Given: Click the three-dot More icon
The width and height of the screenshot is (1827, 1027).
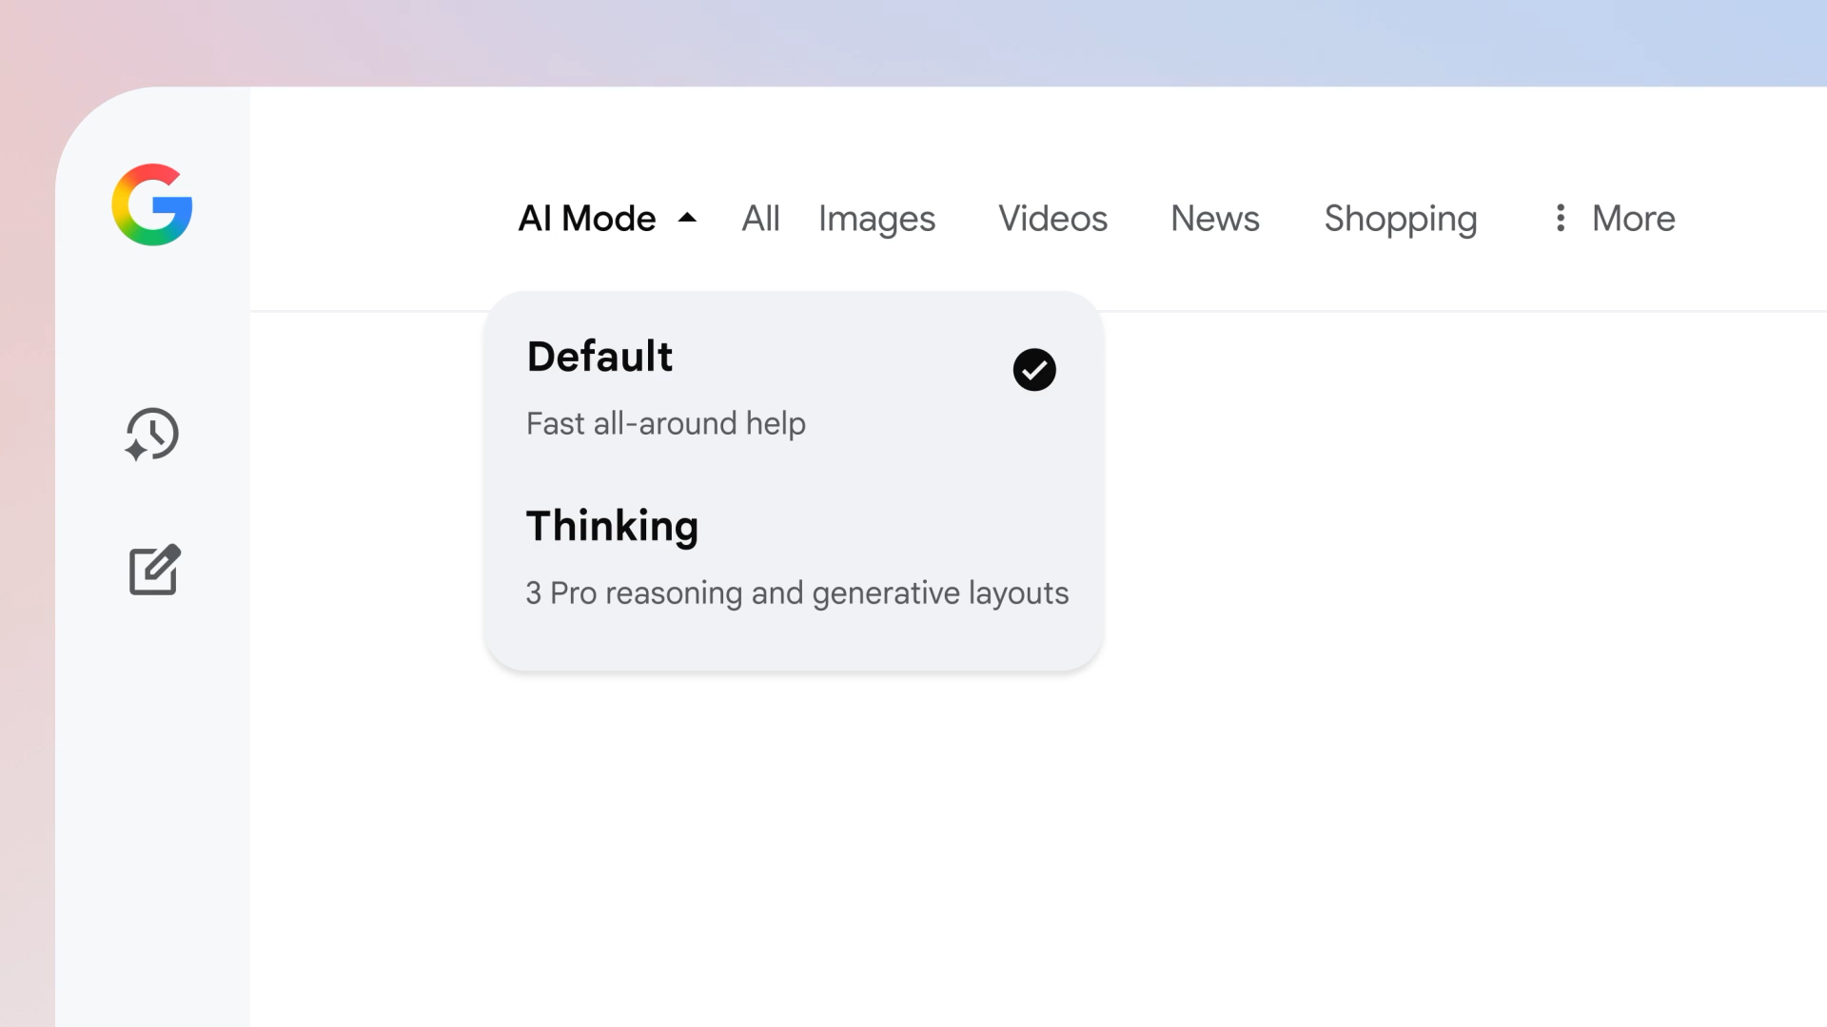Looking at the screenshot, I should tap(1561, 219).
